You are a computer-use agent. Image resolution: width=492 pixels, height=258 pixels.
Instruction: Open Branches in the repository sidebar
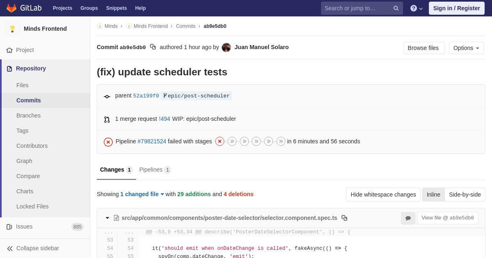pyautogui.click(x=28, y=115)
